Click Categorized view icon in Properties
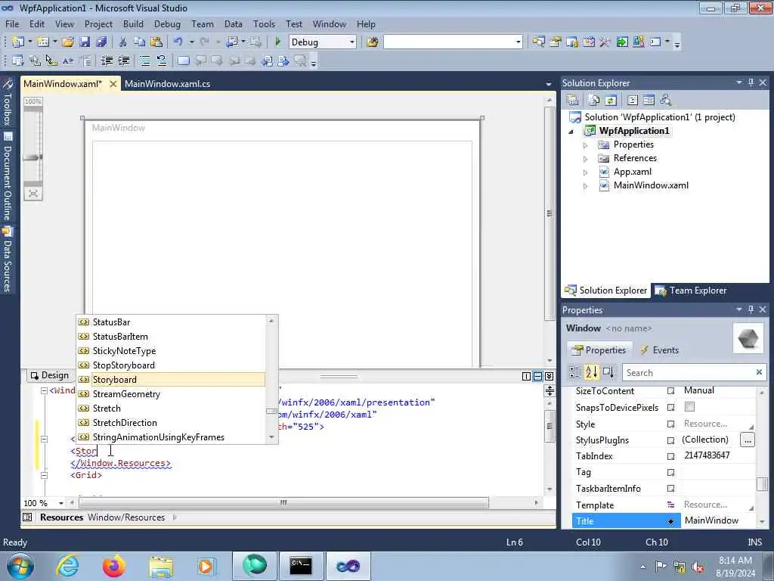The width and height of the screenshot is (774, 581). click(x=574, y=372)
